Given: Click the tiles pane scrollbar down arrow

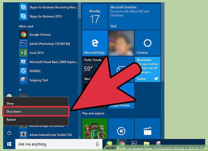Looking at the screenshot, I should coord(163,137).
